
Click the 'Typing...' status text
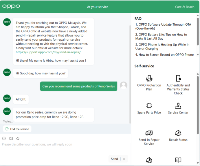[x=8, y=122]
